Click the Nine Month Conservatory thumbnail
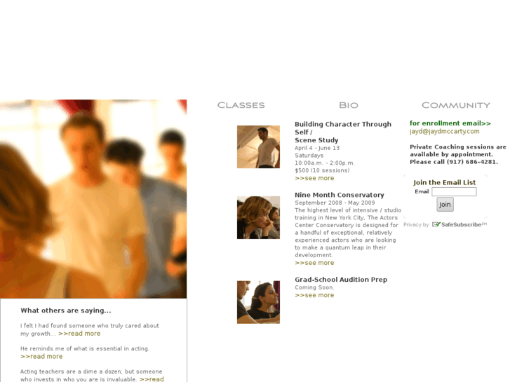 pos(258,217)
